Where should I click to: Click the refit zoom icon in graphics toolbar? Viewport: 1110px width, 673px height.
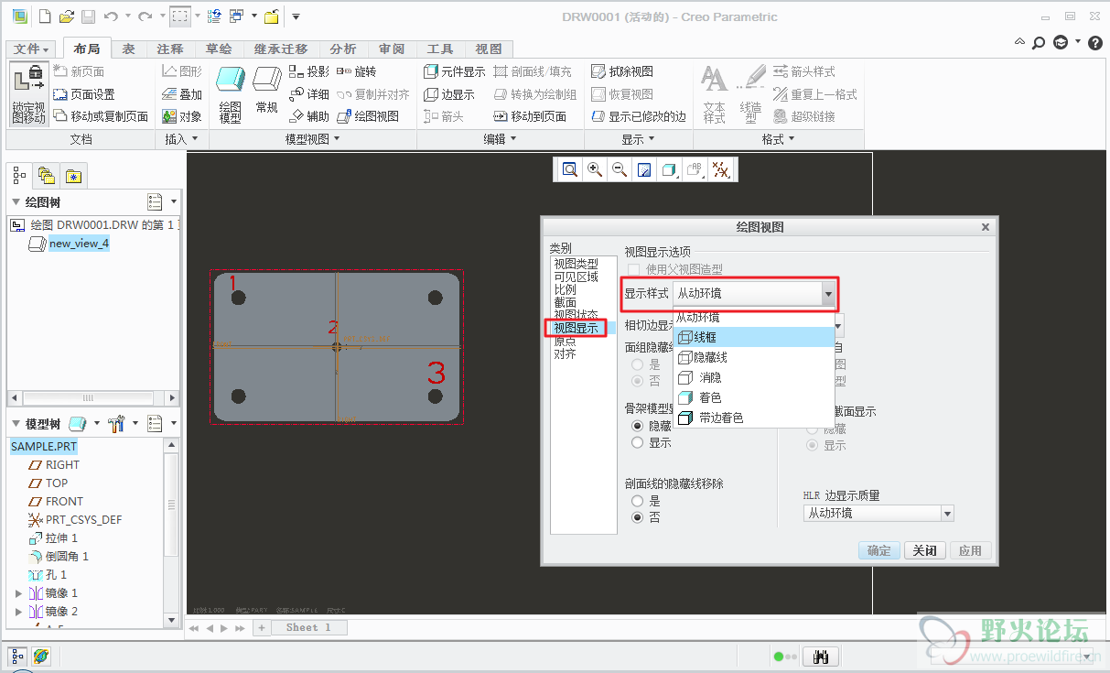pyautogui.click(x=570, y=169)
